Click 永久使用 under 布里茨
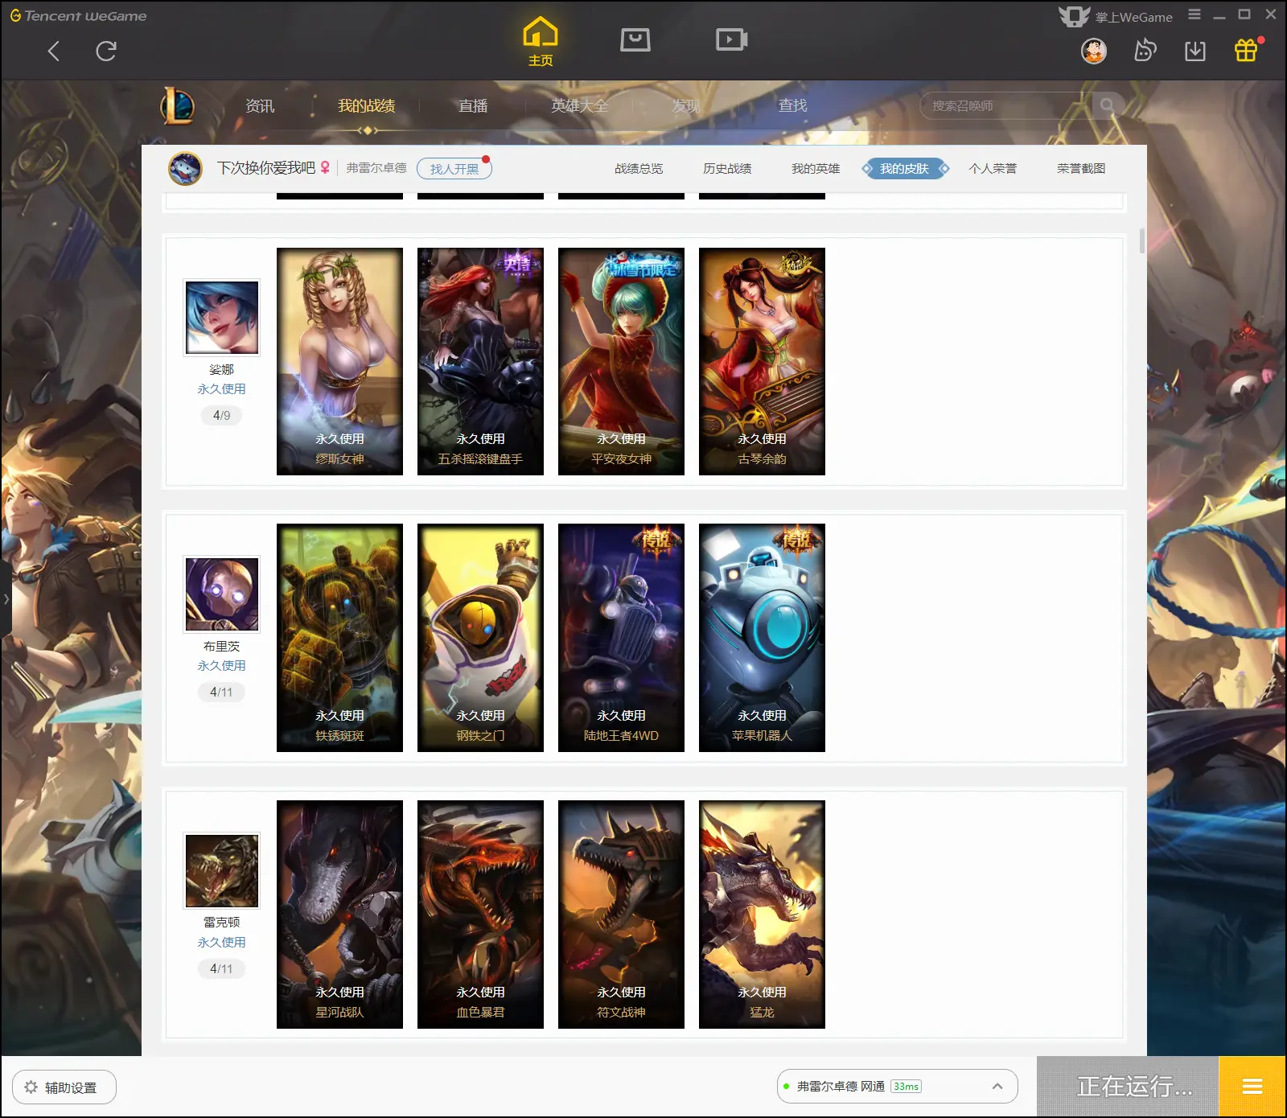The height and width of the screenshot is (1118, 1287). point(221,665)
